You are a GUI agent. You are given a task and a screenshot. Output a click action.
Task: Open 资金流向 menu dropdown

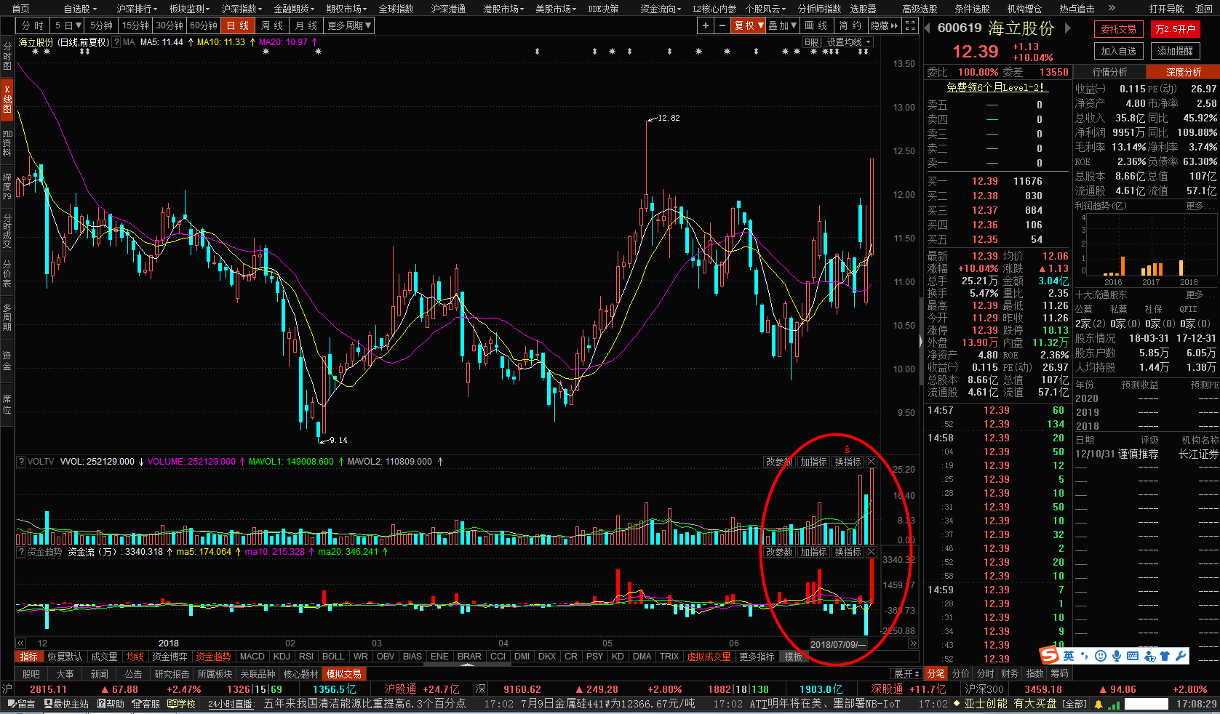[661, 9]
